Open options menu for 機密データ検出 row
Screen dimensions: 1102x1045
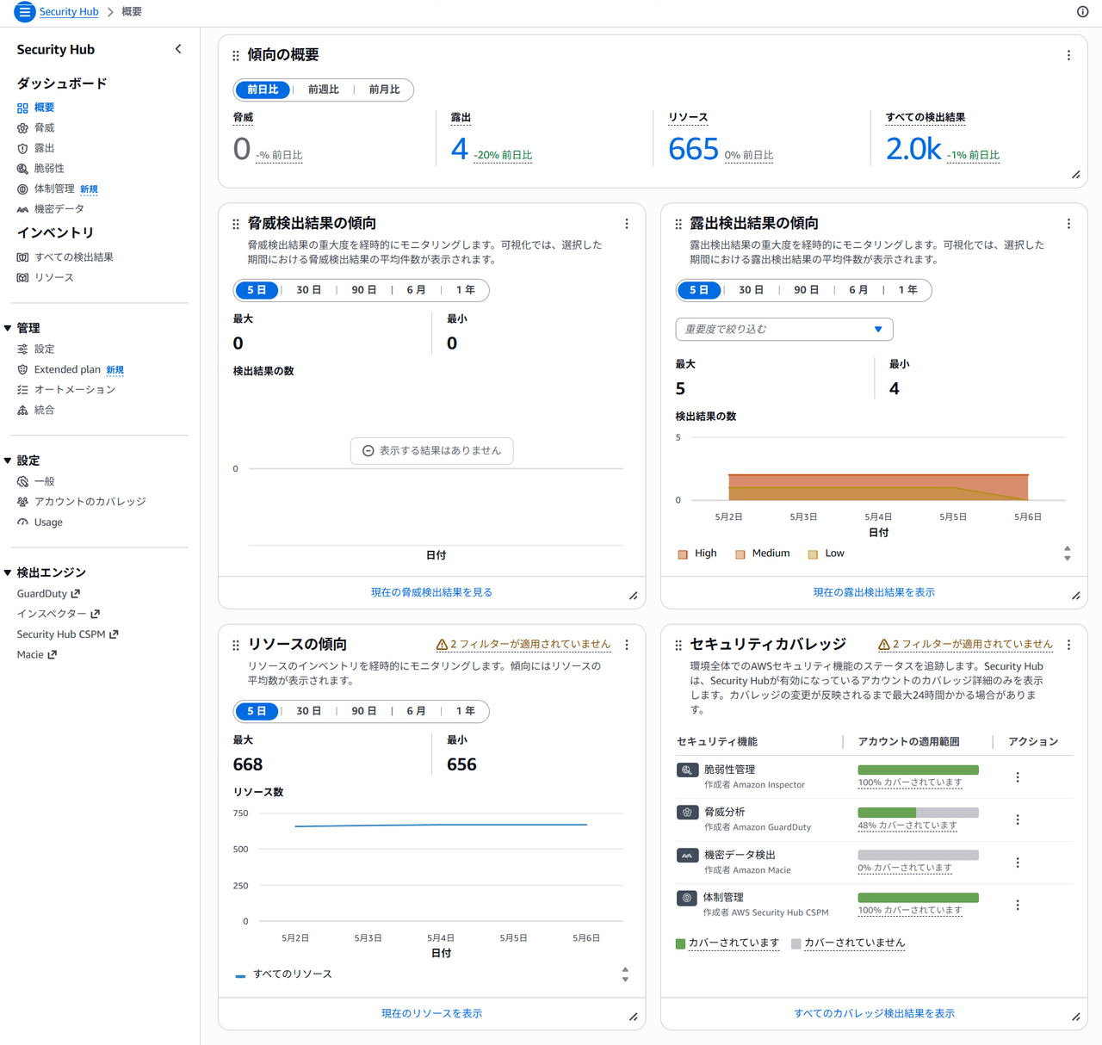point(1017,863)
